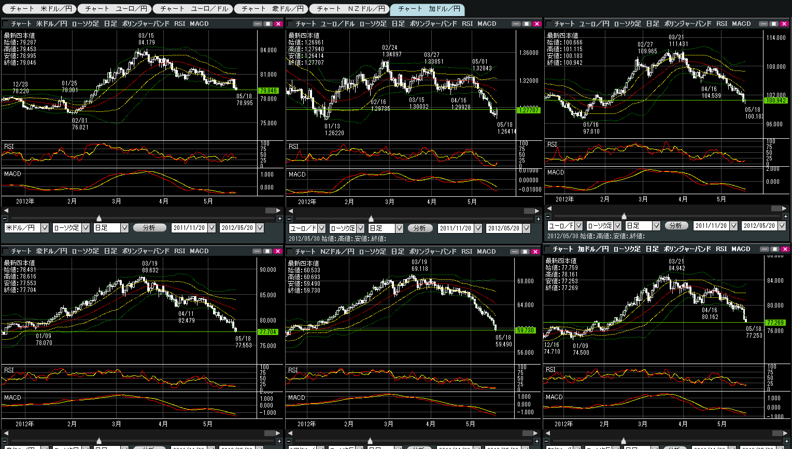The width and height of the screenshot is (792, 449).
Task: Click 分析 button under ユーロ/円 chart
Action: [675, 226]
